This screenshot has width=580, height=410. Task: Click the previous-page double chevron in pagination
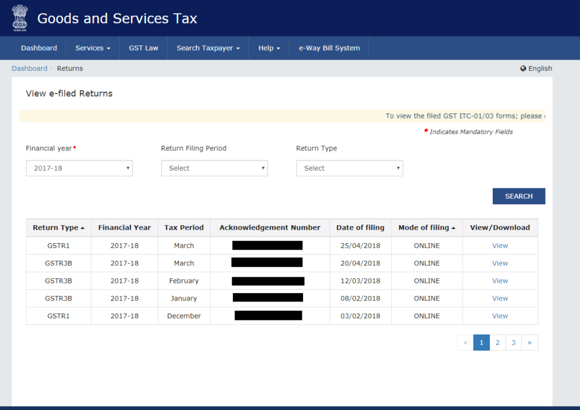[465, 342]
